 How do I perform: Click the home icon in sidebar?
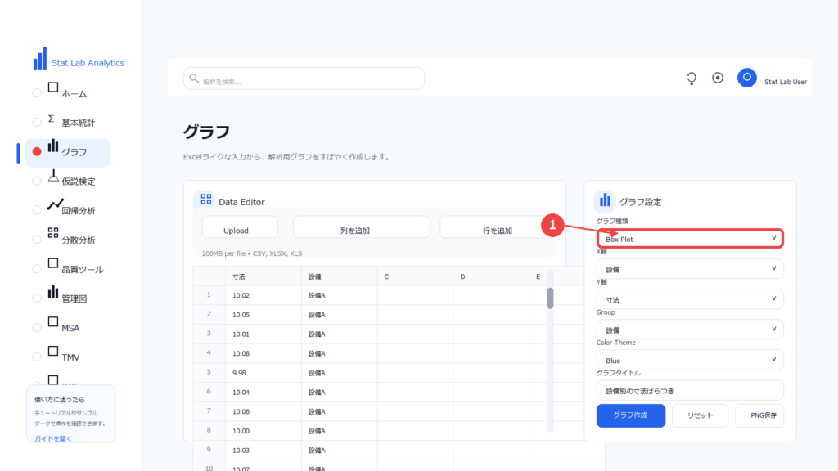[x=53, y=87]
